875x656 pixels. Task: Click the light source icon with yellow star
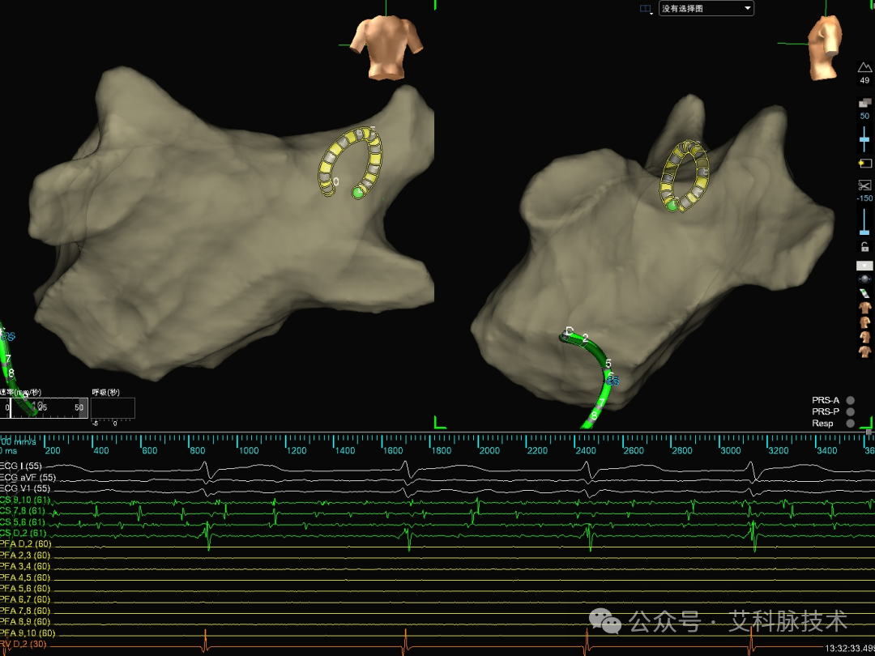(x=864, y=163)
